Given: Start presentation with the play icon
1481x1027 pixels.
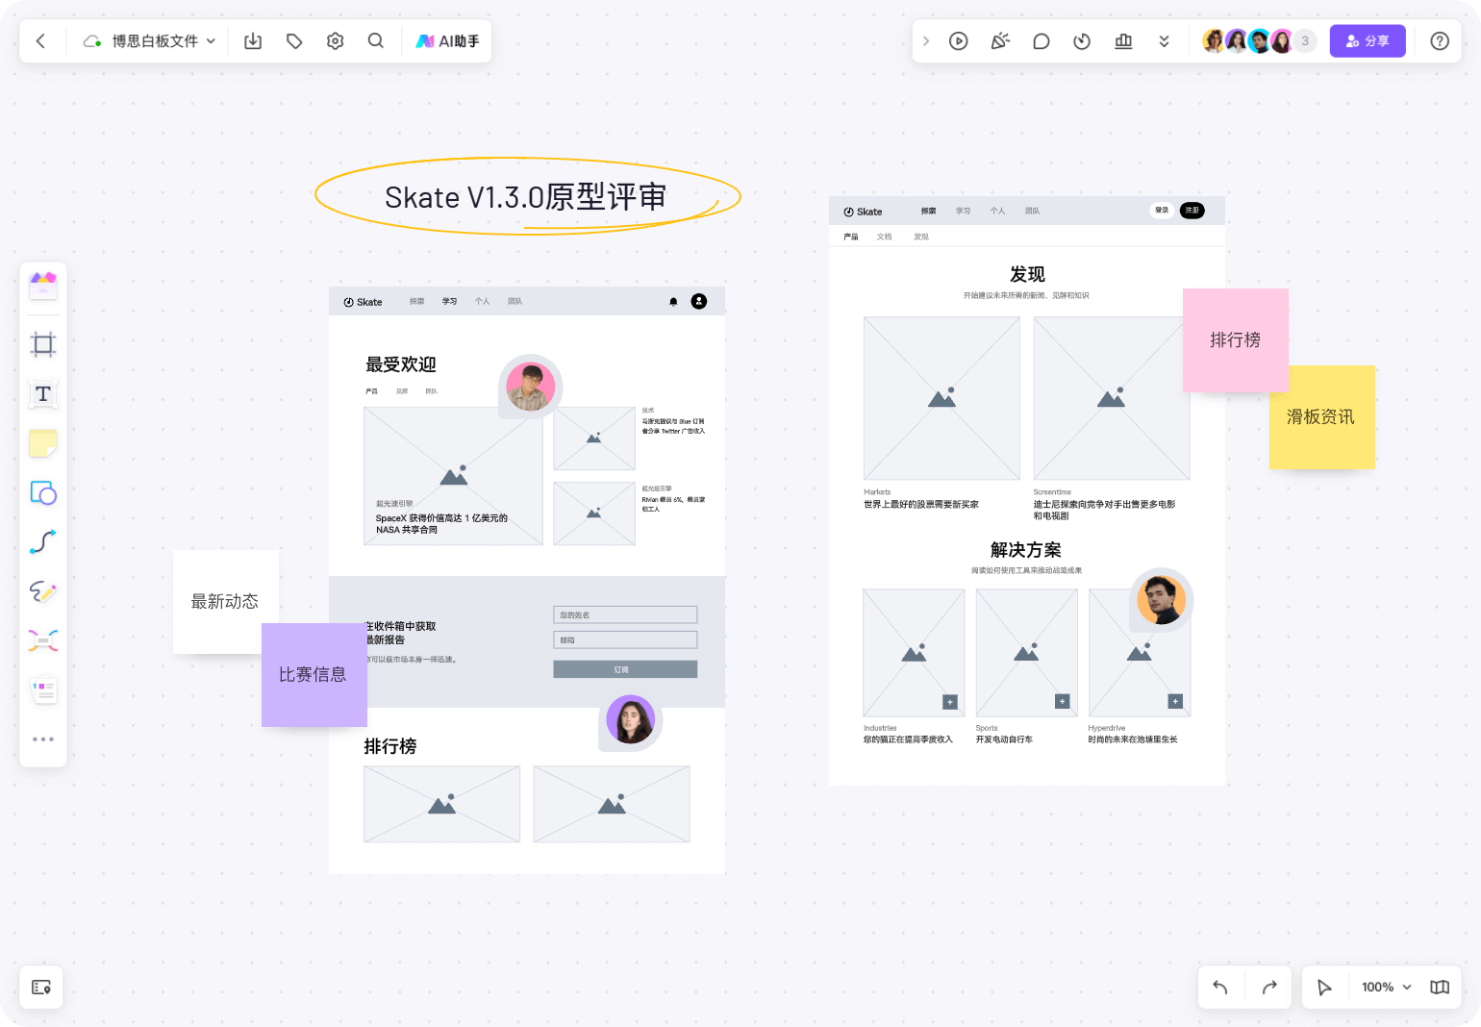Looking at the screenshot, I should 958,41.
